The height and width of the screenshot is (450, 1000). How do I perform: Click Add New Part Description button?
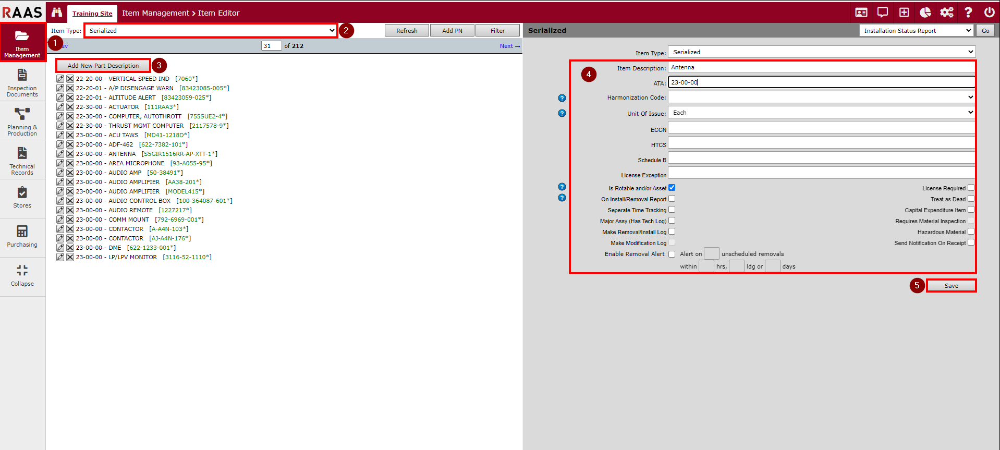click(x=103, y=66)
